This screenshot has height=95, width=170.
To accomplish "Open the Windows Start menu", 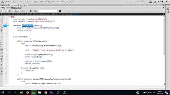I will [x=3, y=93].
